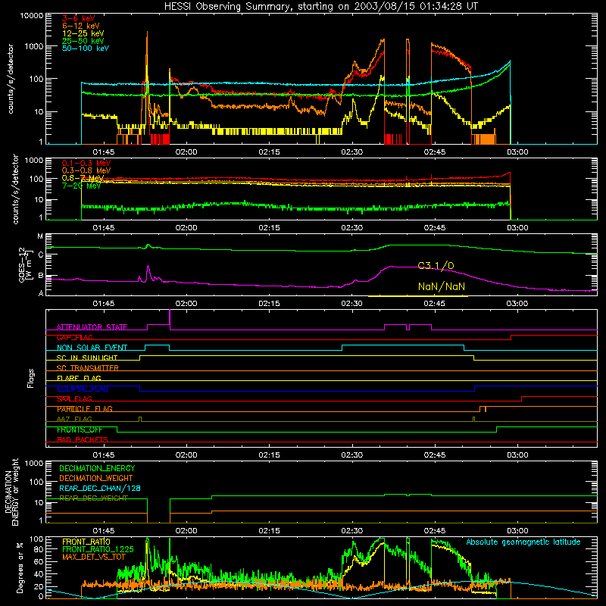
Task: Click the DECIMATION_WEIGHT legend label
Action: click(96, 478)
